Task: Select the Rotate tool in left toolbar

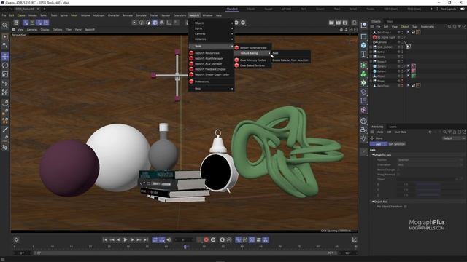Action: pyautogui.click(x=5, y=65)
